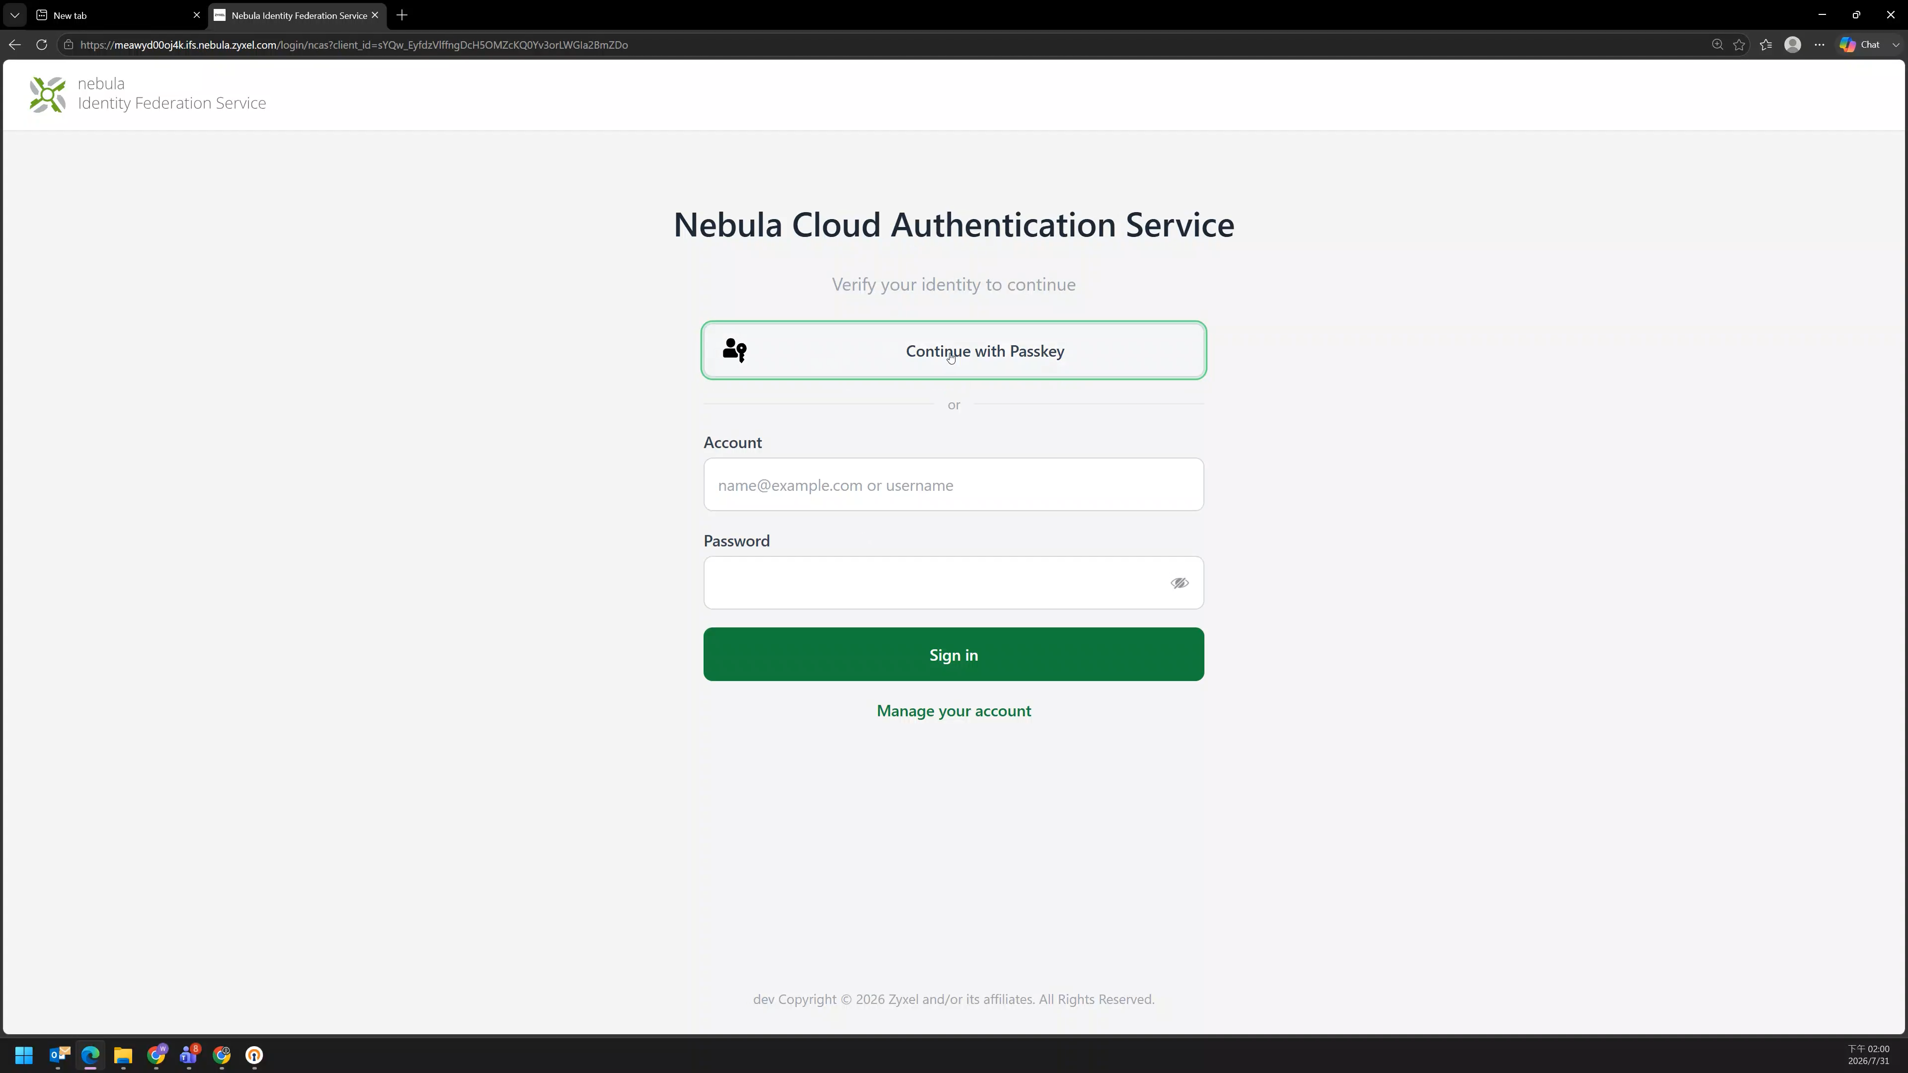Submit the form with Sign in
The height and width of the screenshot is (1073, 1908).
[954, 655]
